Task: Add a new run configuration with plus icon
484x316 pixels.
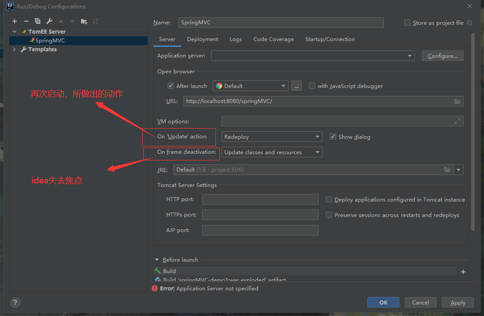Action: click(15, 21)
